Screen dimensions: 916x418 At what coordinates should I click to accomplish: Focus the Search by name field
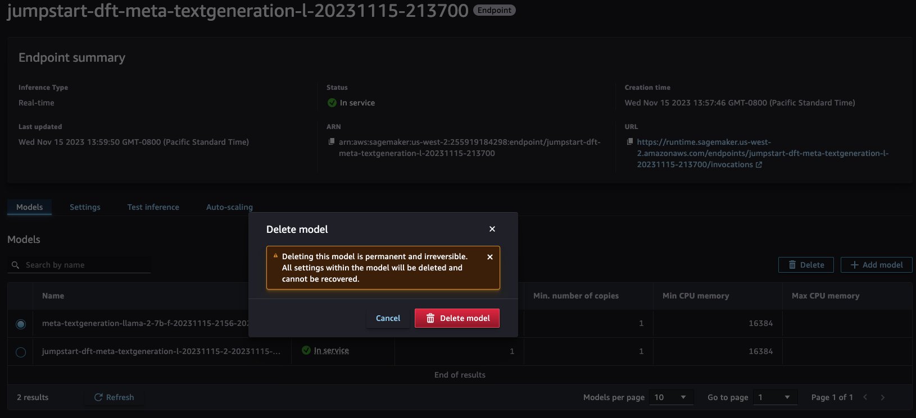[x=79, y=265]
